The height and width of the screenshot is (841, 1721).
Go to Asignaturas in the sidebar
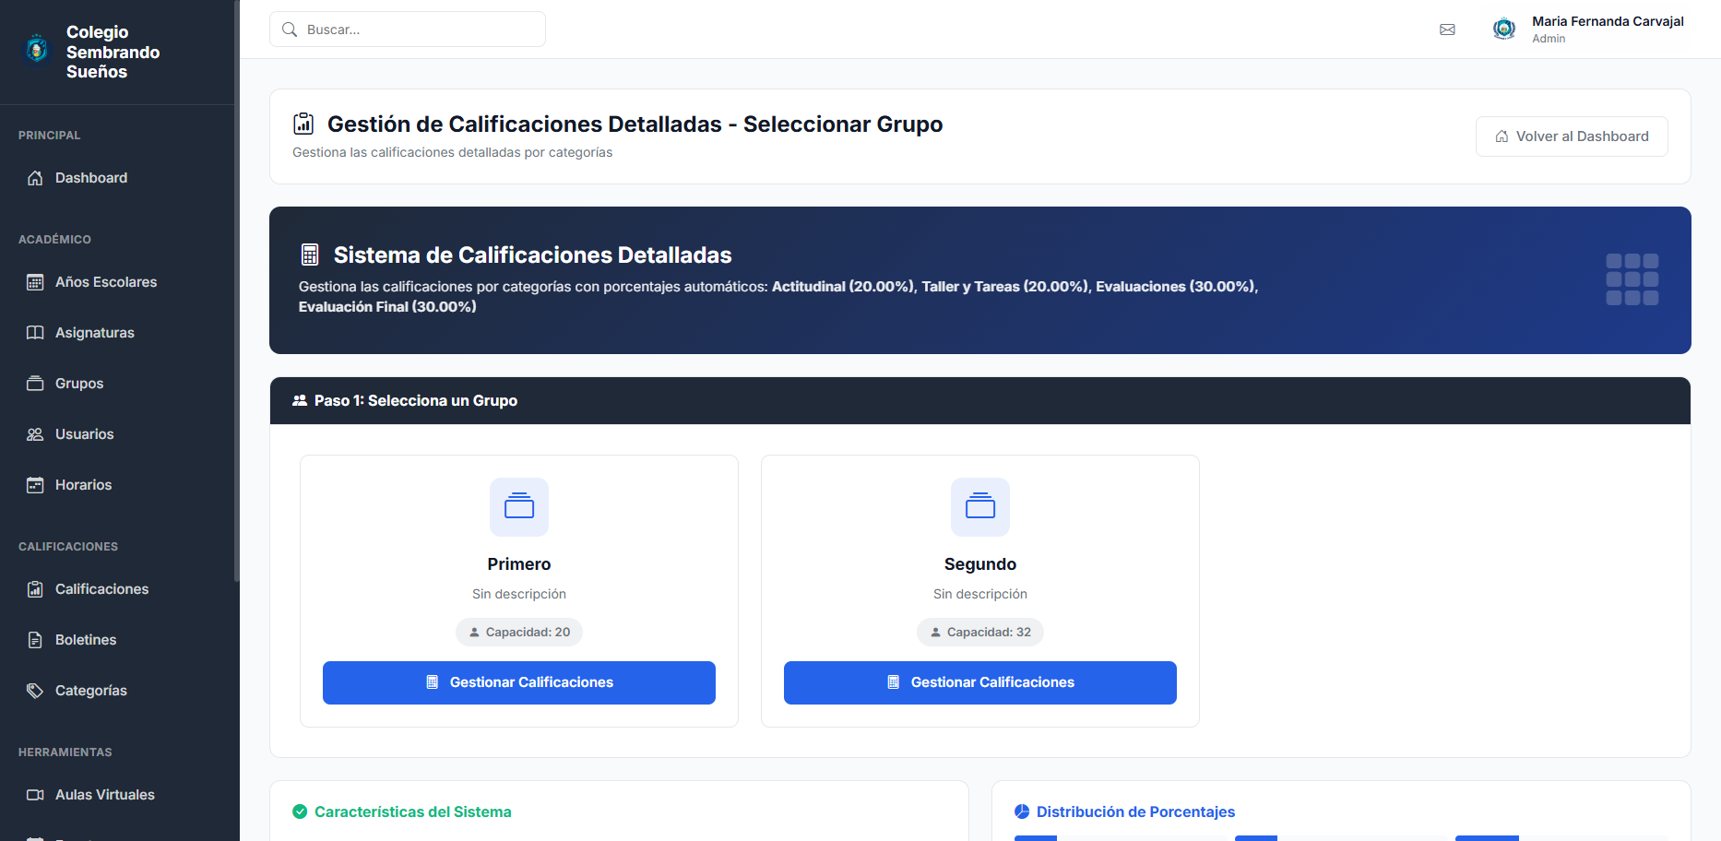(94, 333)
